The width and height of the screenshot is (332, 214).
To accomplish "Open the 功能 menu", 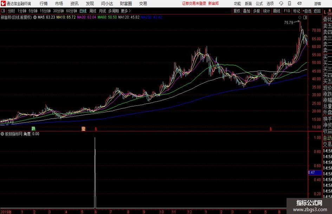I will click(237, 4).
